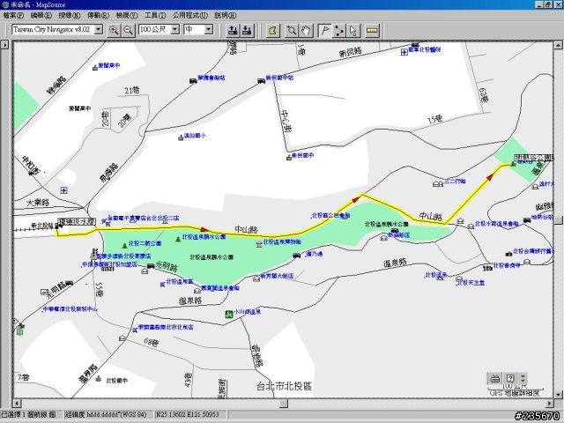Viewport: 564px width, 423px height.
Task: Click the 大業路 street label
Action: (x=38, y=203)
